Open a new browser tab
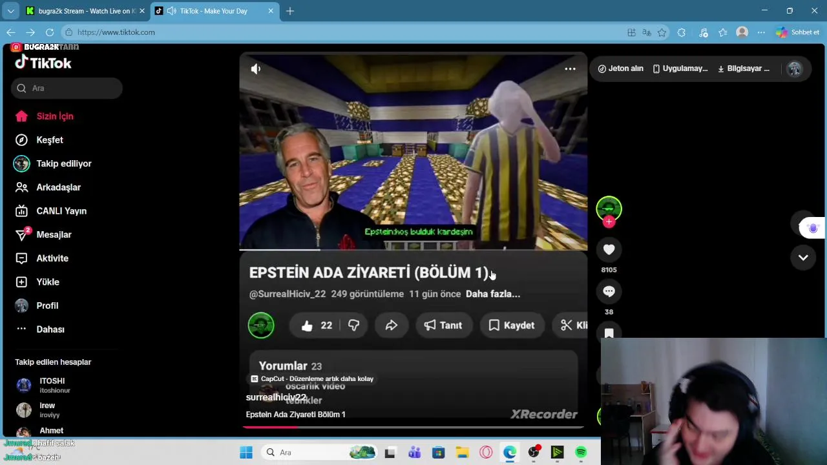 click(x=290, y=11)
